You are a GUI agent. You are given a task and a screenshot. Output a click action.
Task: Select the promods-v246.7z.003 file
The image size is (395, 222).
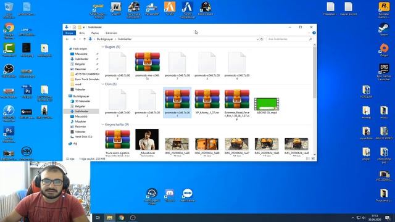[x=117, y=103]
